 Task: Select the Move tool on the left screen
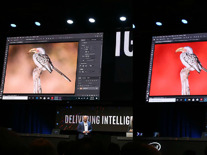pos(7,45)
